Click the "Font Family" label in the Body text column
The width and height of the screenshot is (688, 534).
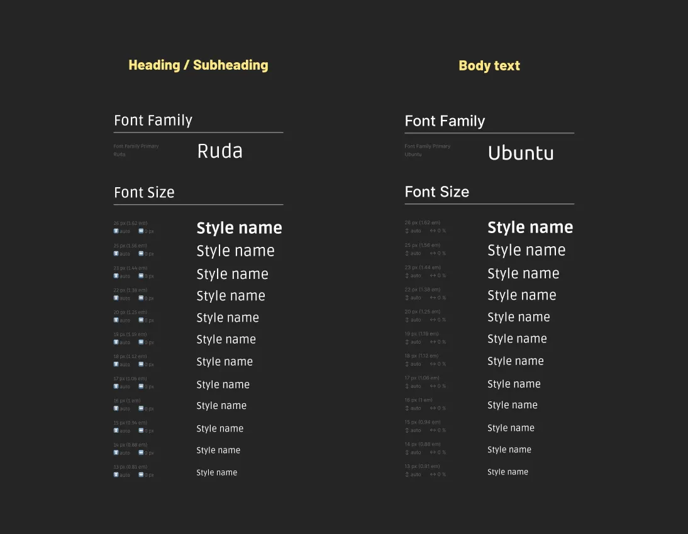(x=445, y=121)
